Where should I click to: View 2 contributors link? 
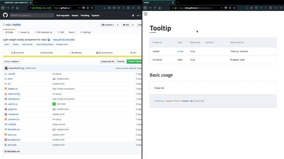coord(104,53)
